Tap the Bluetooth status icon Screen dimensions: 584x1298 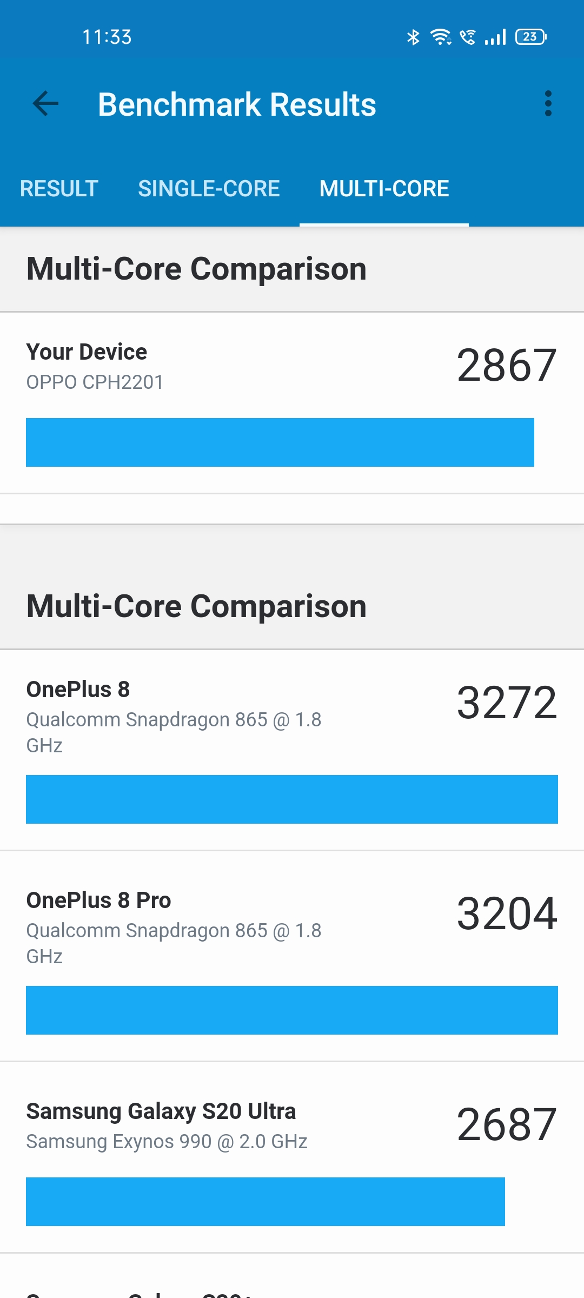[x=413, y=37]
